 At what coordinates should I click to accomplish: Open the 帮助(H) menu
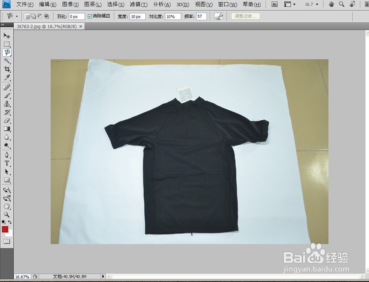tap(252, 4)
